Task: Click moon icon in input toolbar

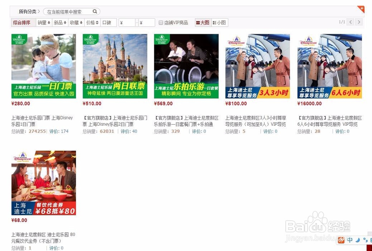Action: point(358,240)
